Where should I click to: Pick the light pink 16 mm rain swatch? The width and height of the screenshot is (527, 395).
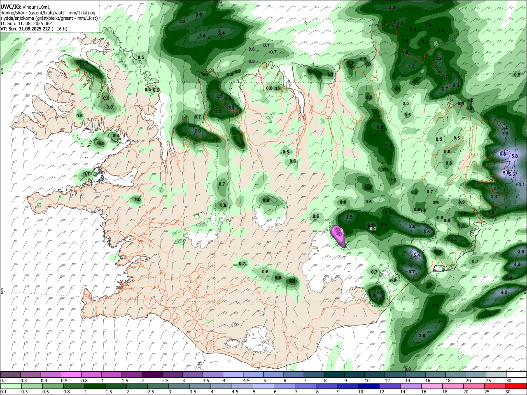pyautogui.click(x=431, y=386)
